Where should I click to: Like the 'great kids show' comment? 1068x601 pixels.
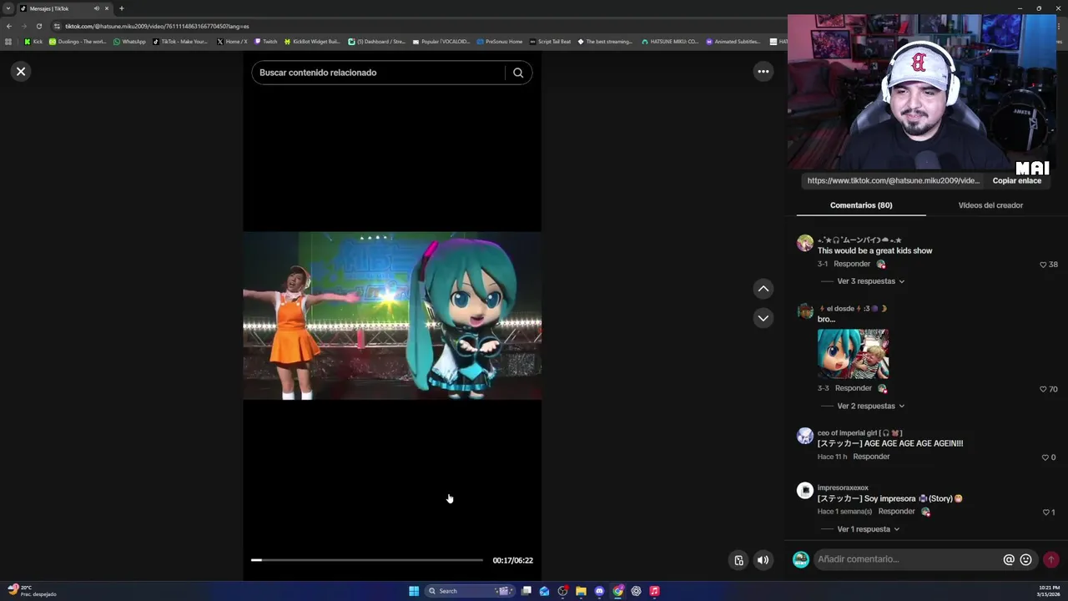pos(1043,265)
